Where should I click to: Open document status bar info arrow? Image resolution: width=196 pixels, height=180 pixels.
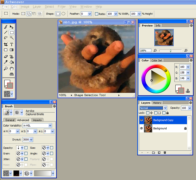tap(119, 95)
